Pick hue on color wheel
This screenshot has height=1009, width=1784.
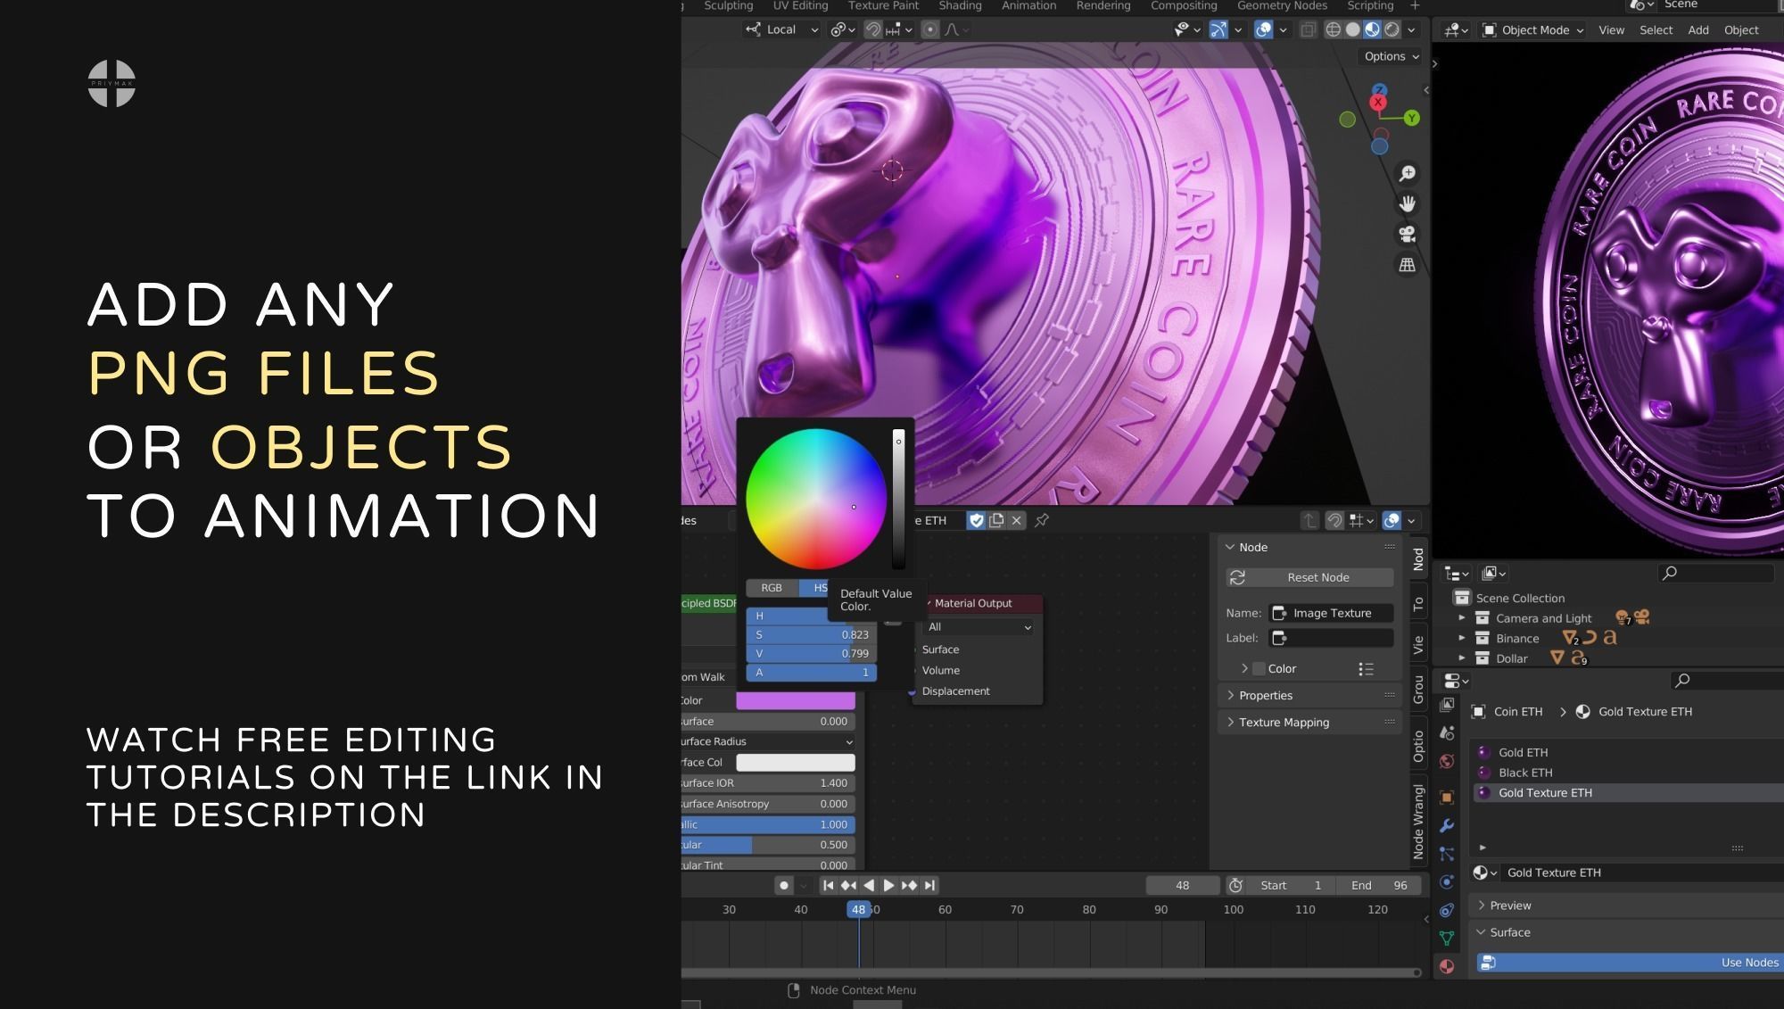click(815, 499)
